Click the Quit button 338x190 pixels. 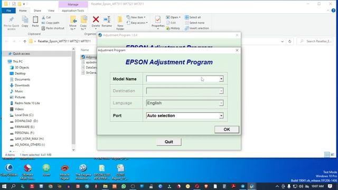169,142
